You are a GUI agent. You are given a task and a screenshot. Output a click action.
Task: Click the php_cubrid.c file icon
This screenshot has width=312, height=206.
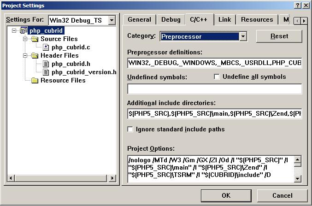click(x=46, y=47)
